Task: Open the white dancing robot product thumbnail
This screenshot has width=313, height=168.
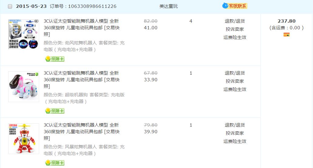Action: [x=24, y=34]
